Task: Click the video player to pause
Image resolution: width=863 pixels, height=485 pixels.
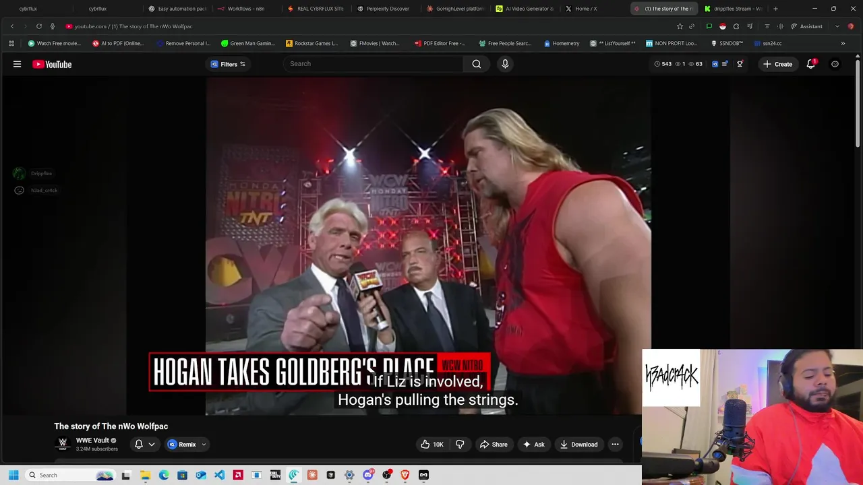Action: pos(428,246)
